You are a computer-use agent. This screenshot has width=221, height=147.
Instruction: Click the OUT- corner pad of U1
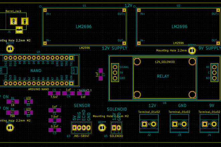coord(124,43)
